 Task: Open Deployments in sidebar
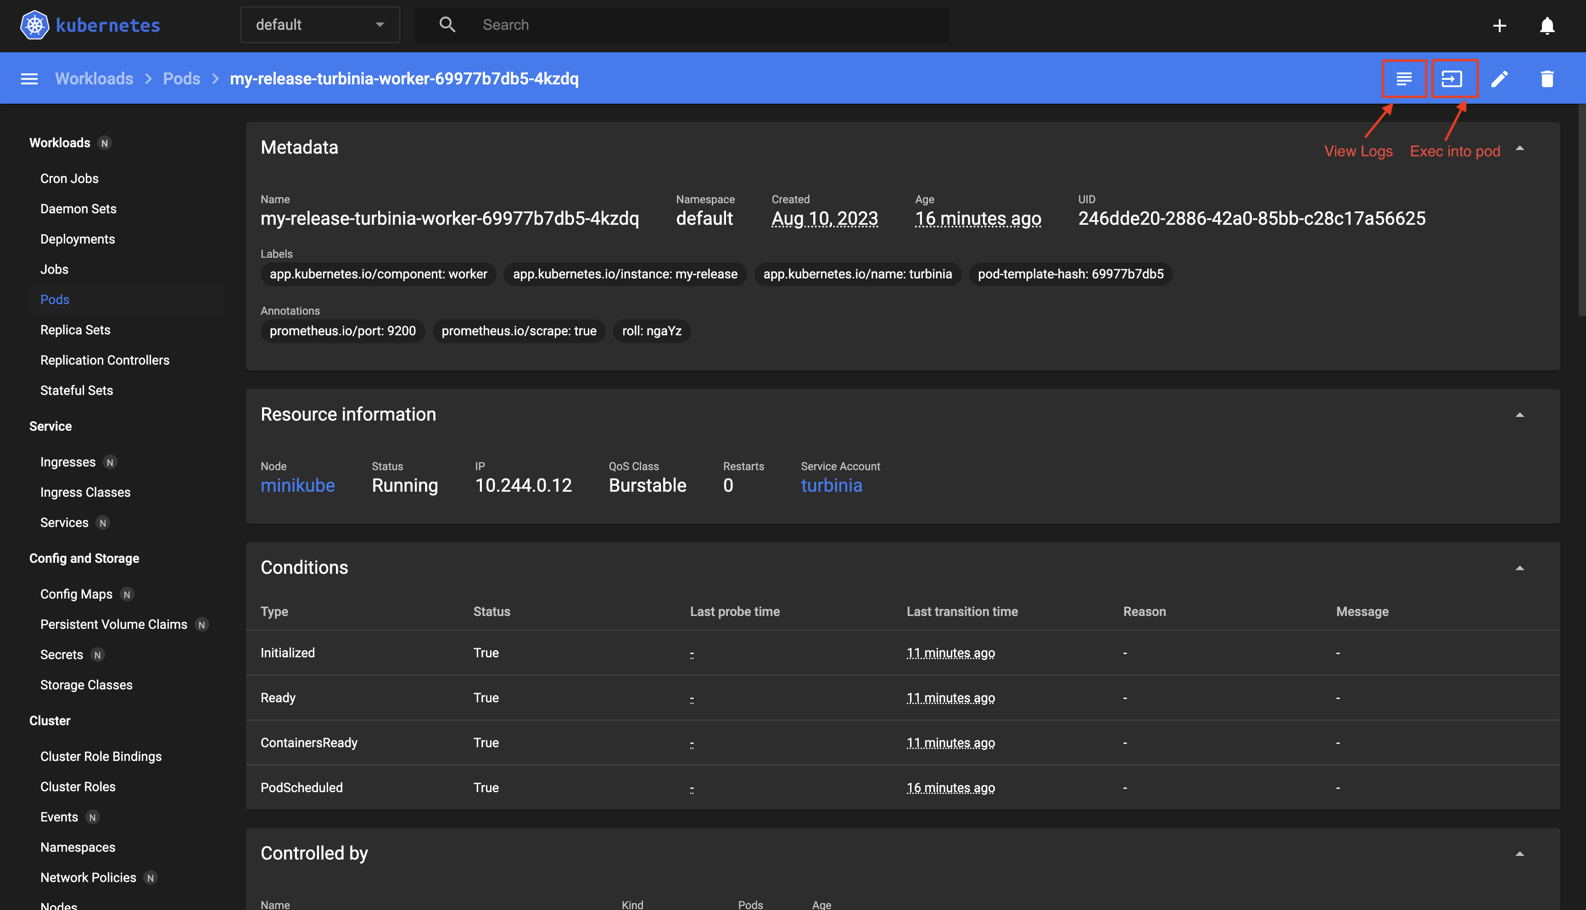pos(78,239)
